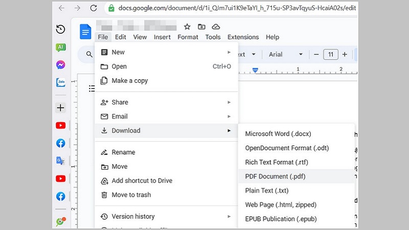
Task: Open the Tools menu
Action: pyautogui.click(x=213, y=37)
